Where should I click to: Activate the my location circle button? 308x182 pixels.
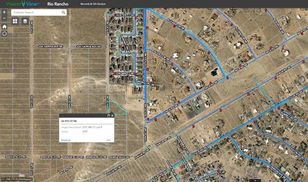click(x=4, y=34)
